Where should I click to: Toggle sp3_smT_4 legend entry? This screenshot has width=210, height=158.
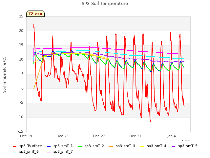[x=153, y=146]
